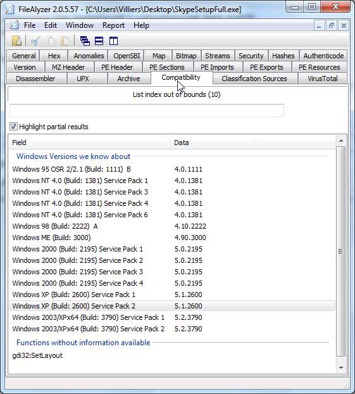Select the Windows 95 OSR 2/2.1 row
This screenshot has width=355, height=394.
pyautogui.click(x=172, y=169)
